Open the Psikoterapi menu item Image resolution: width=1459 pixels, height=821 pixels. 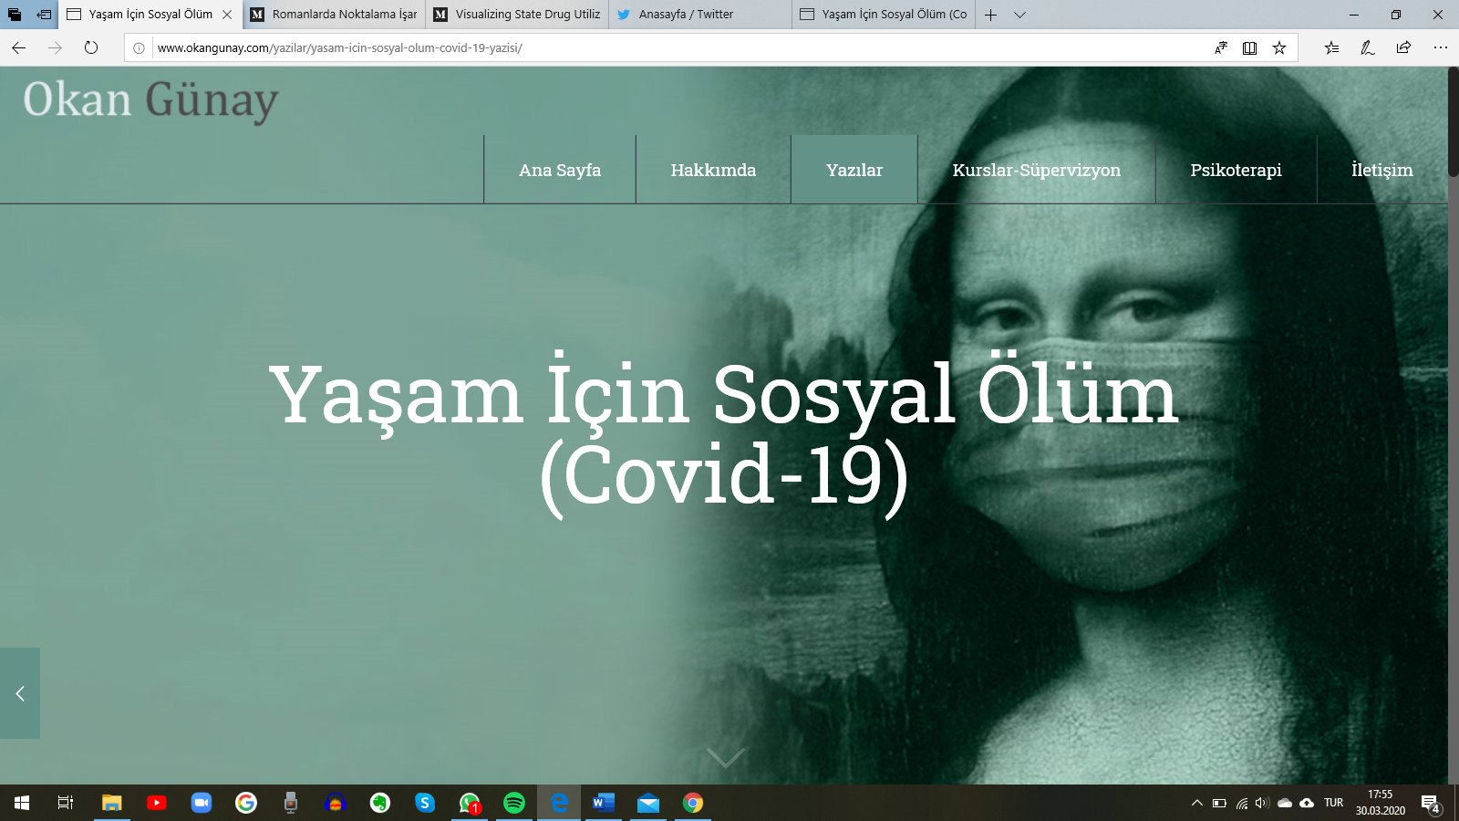[x=1236, y=170]
